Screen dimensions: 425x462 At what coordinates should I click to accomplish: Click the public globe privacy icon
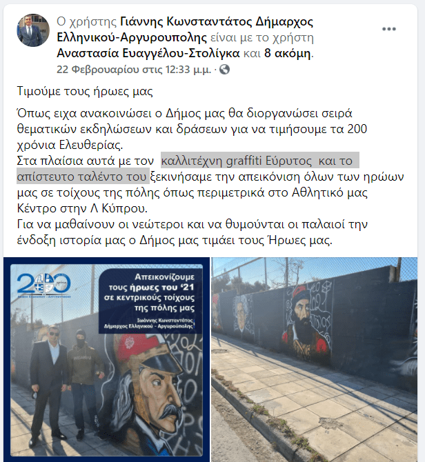tap(225, 70)
